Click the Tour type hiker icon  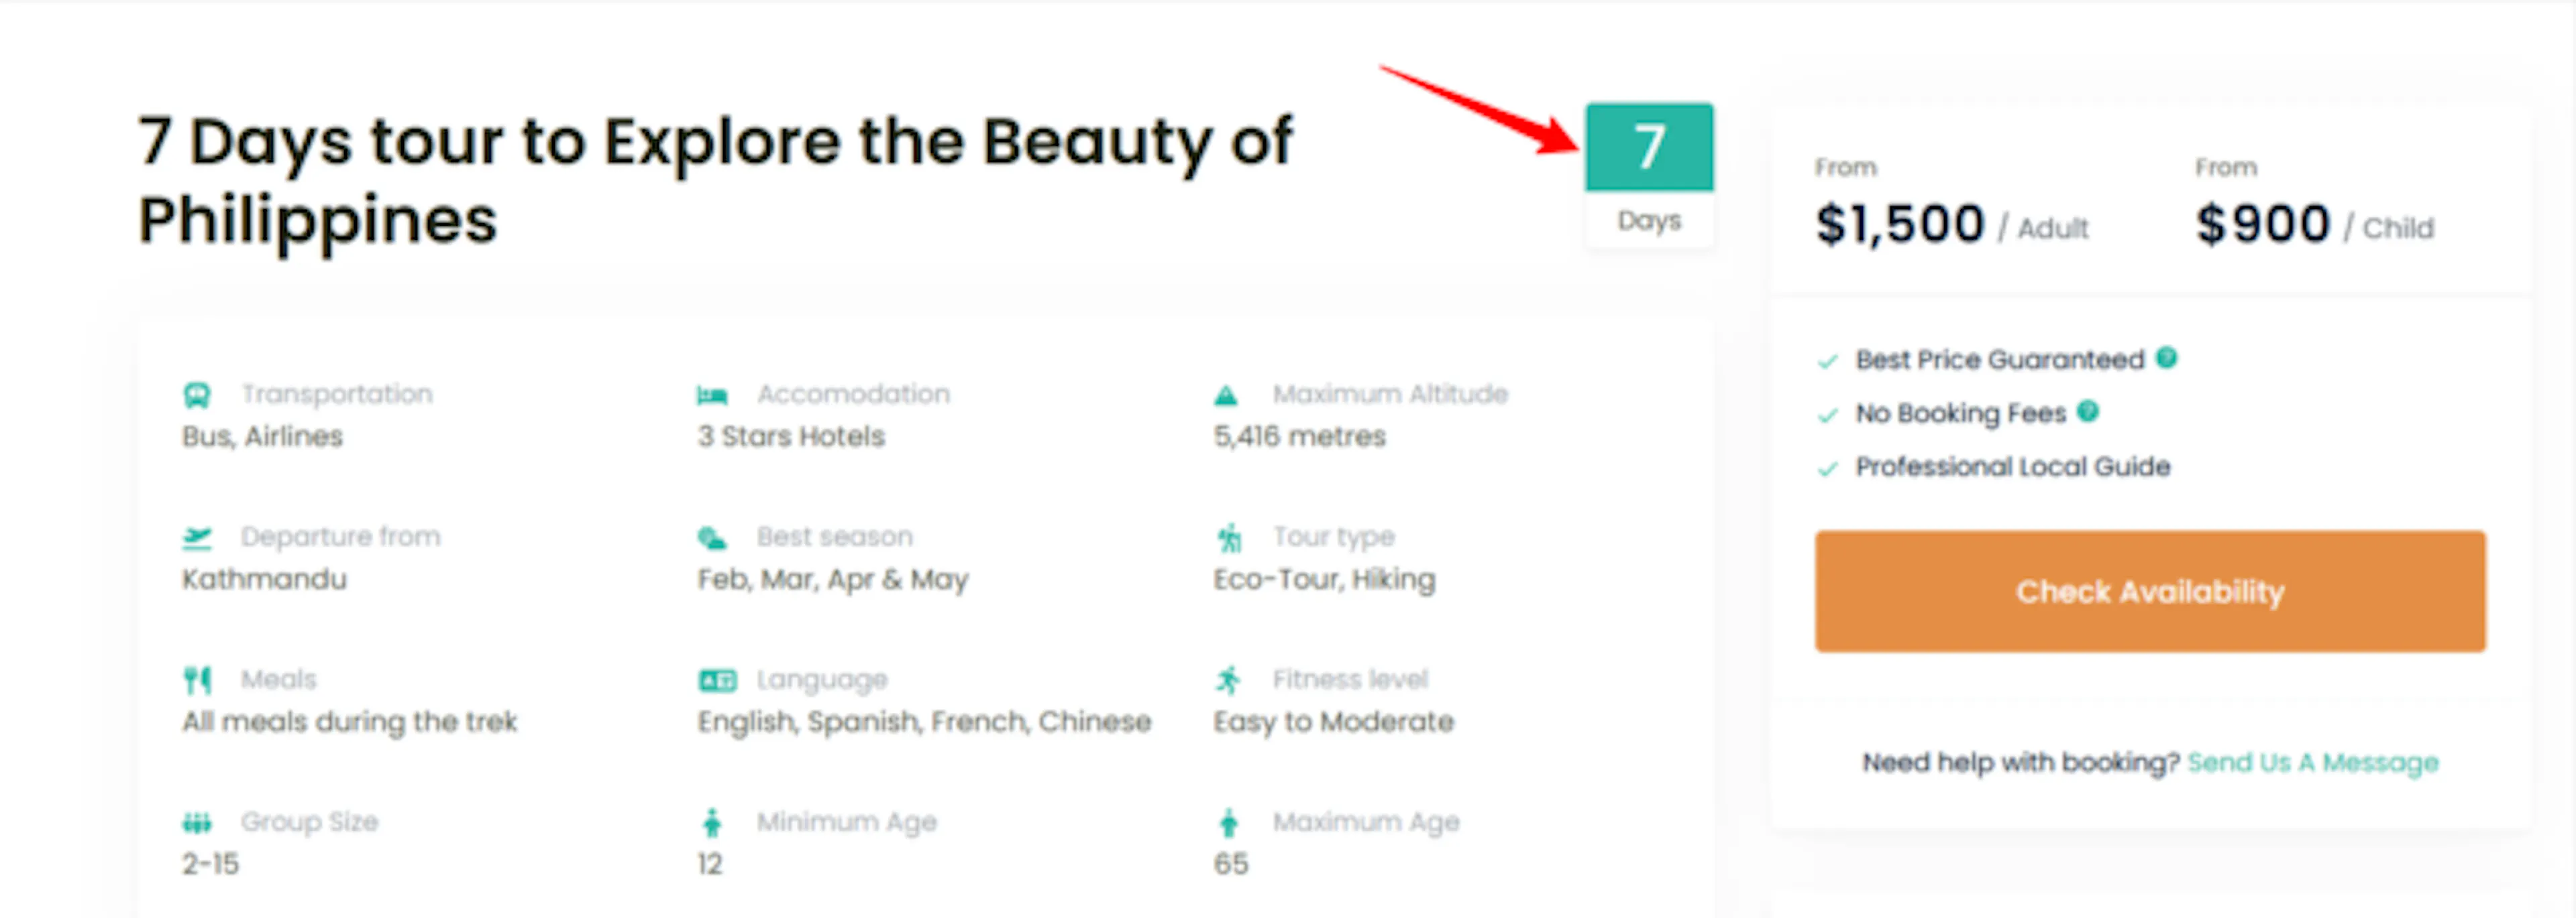pyautogui.click(x=1229, y=537)
